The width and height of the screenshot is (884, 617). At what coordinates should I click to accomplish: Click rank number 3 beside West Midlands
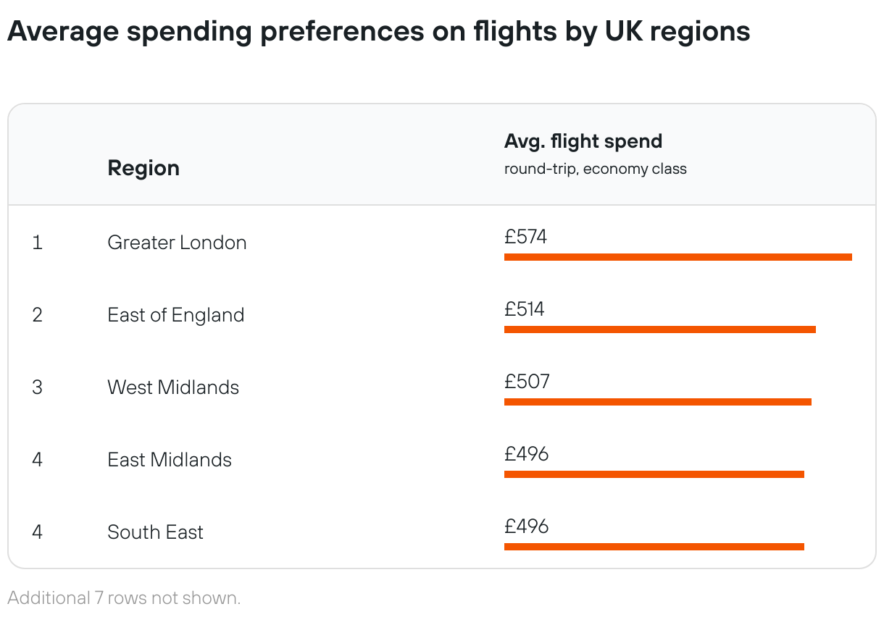coord(37,387)
